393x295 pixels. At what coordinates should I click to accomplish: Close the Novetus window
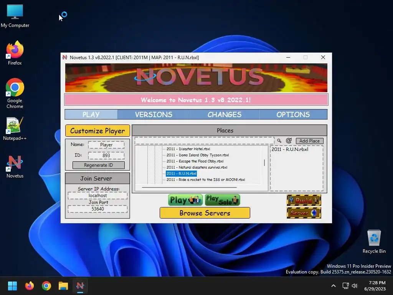323,57
